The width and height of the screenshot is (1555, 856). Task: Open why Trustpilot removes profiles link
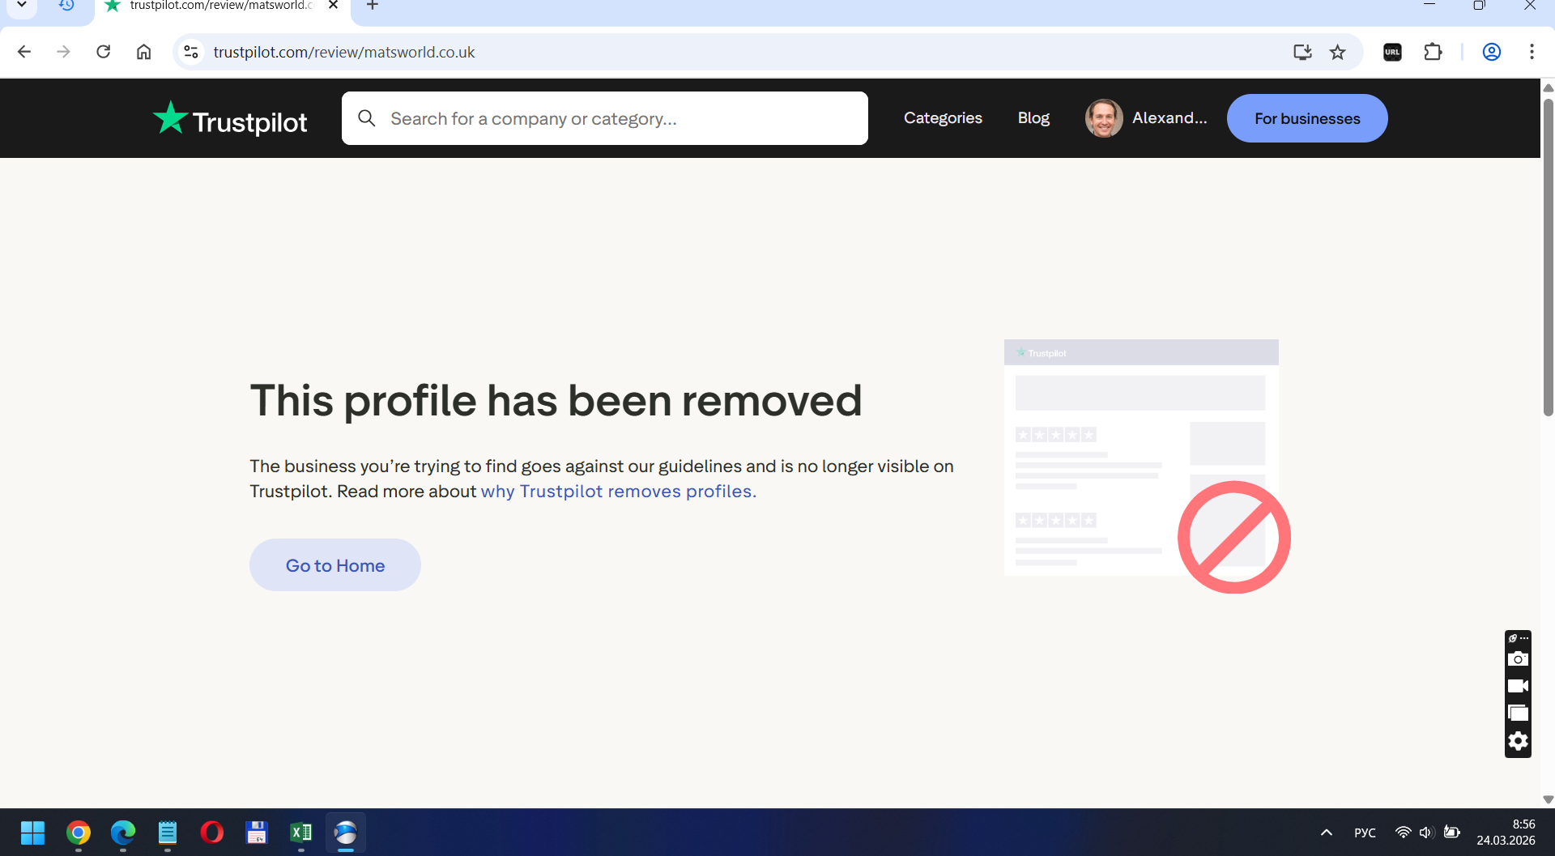point(619,492)
